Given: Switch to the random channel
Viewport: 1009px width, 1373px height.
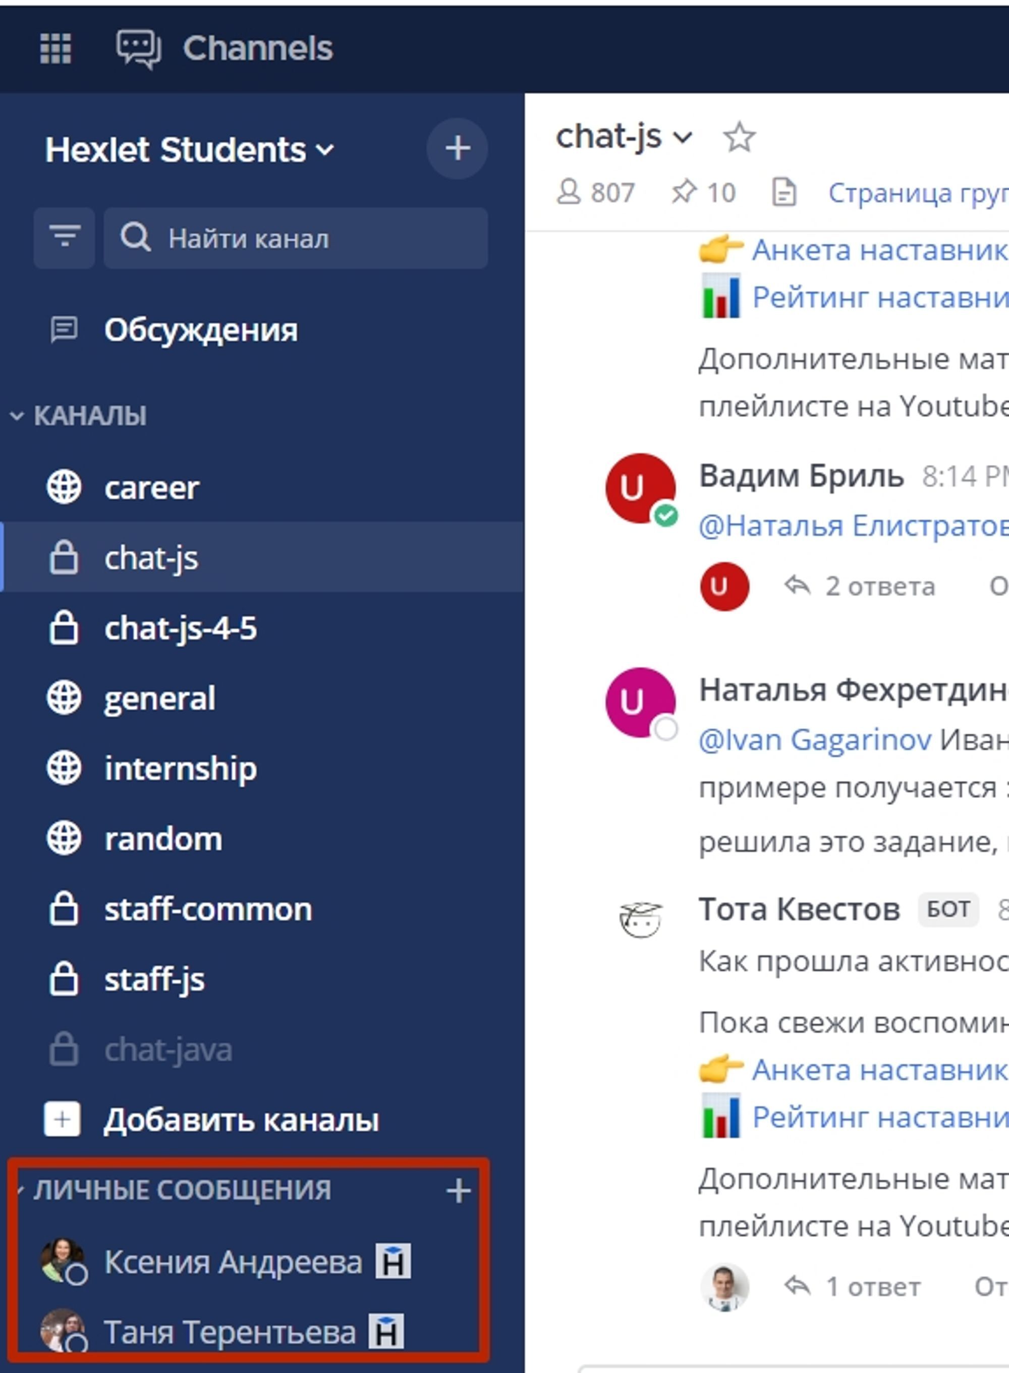Looking at the screenshot, I should click(x=262, y=838).
